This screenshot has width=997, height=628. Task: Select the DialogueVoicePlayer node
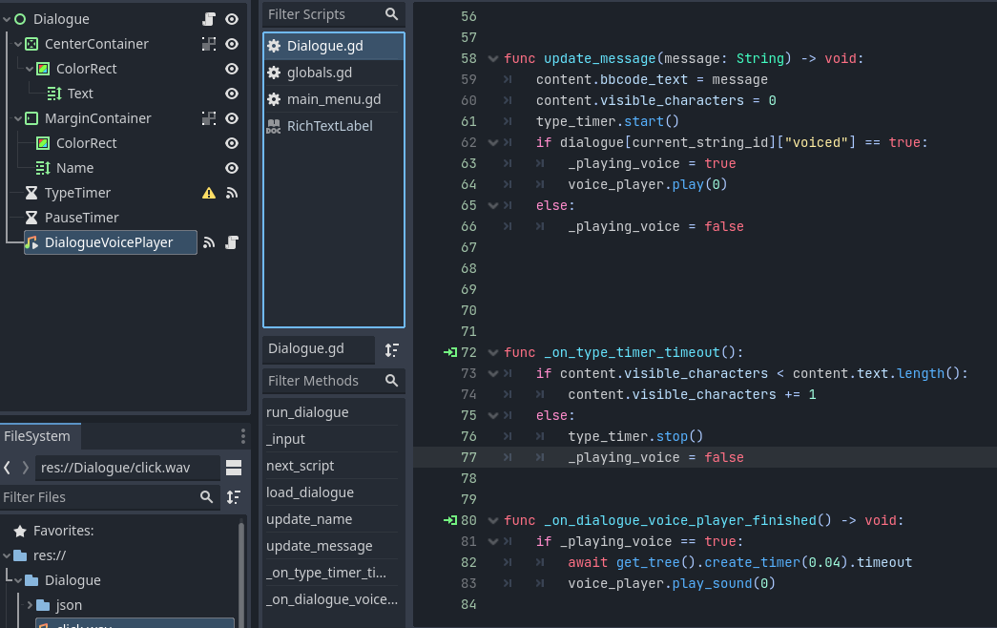pos(109,242)
